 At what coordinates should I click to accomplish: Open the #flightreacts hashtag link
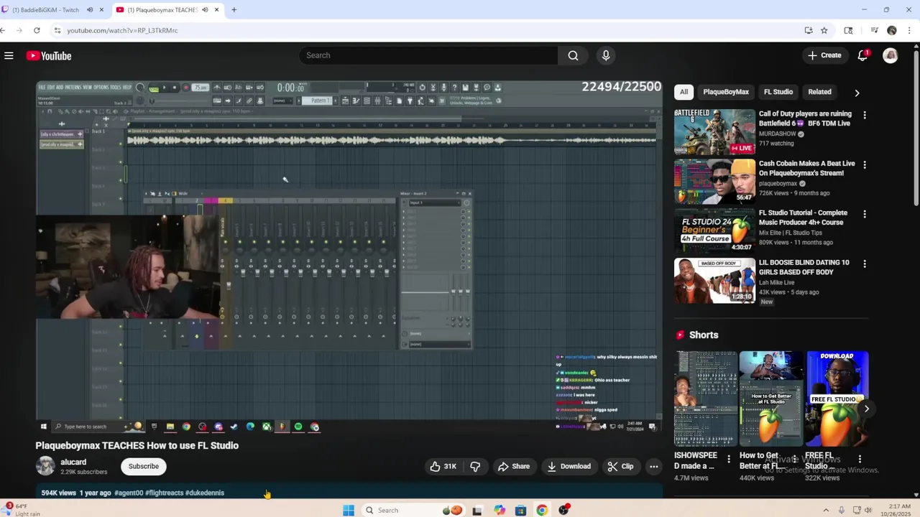click(164, 493)
